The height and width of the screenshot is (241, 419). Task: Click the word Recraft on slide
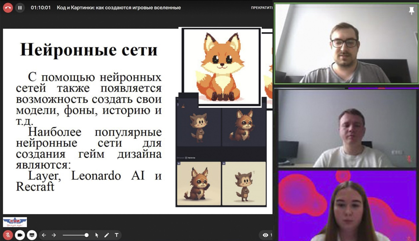point(35,187)
